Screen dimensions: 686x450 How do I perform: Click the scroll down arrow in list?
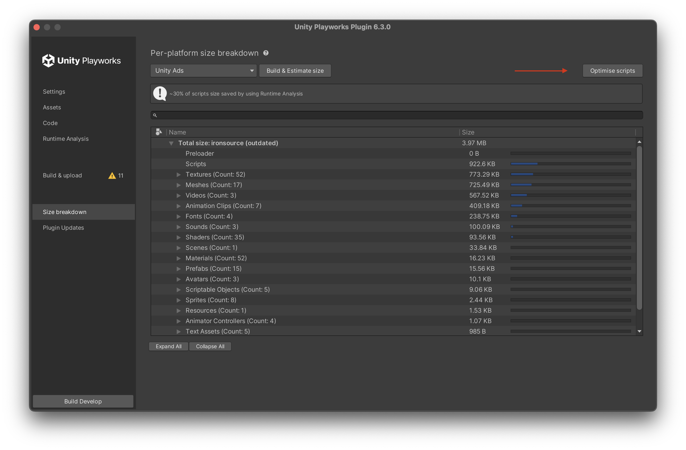point(639,331)
